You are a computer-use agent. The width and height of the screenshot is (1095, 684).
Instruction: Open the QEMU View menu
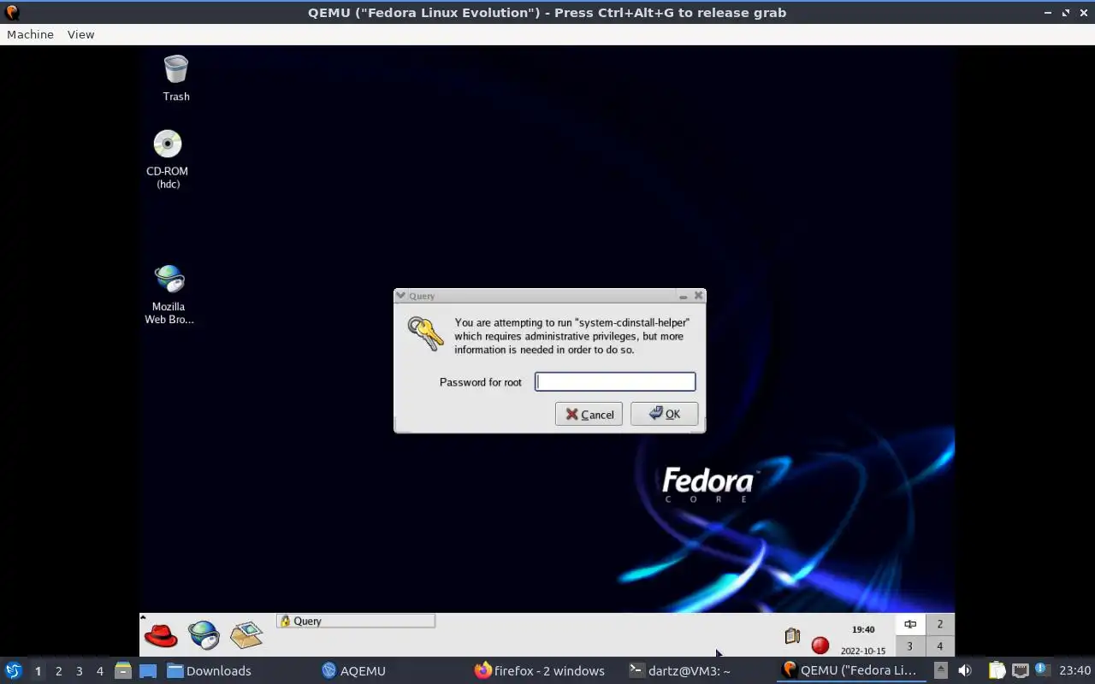[80, 34]
